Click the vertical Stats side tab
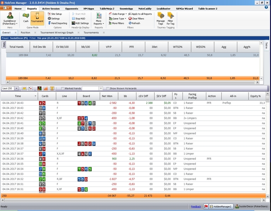Screen dimensions: 271x211 (4, 45)
